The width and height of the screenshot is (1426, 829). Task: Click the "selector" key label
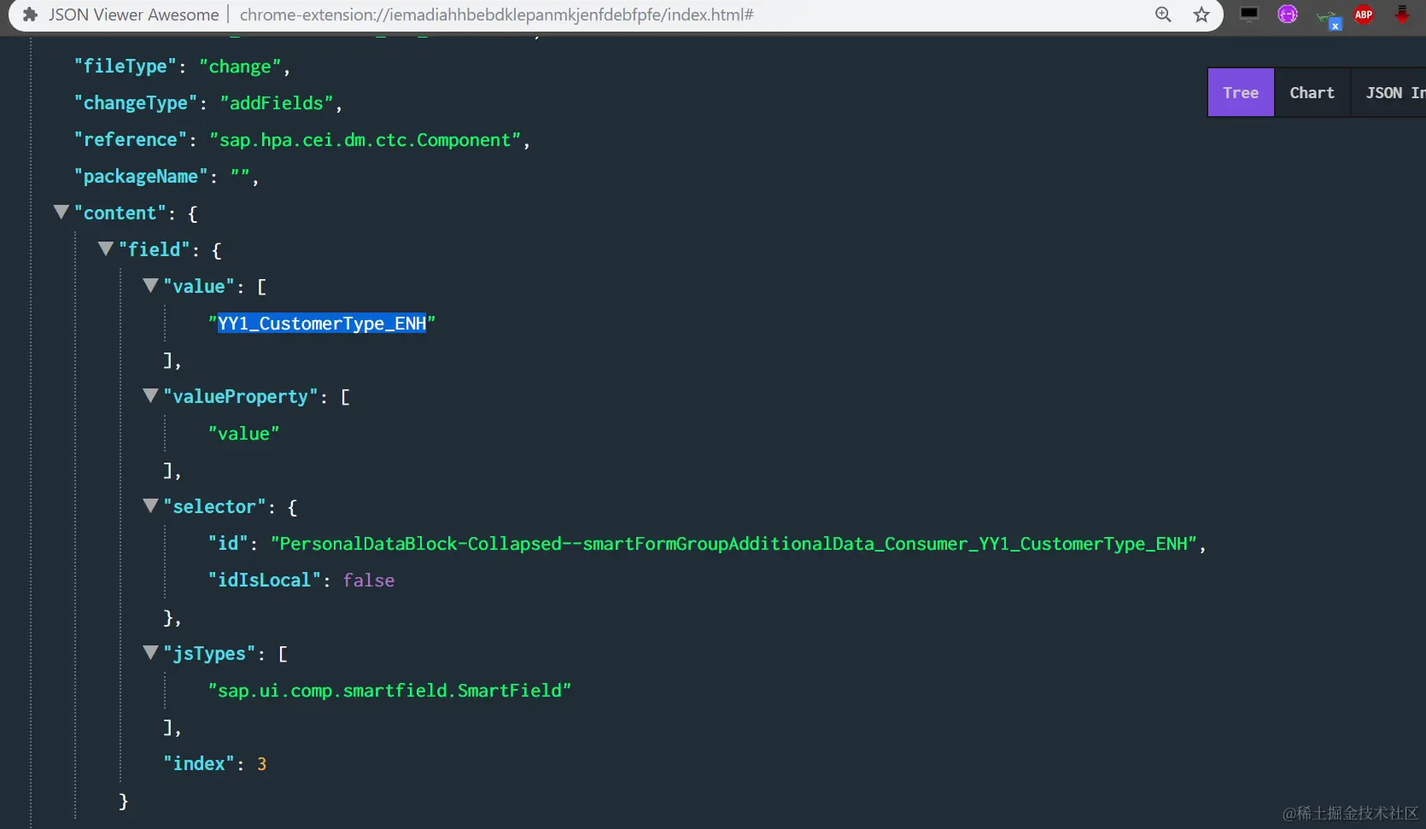point(214,507)
